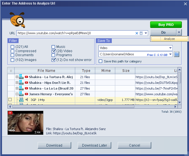Click link https://youtu.be/Dsp_8Lm1eS in list
The image size is (189, 156).
point(156,77)
